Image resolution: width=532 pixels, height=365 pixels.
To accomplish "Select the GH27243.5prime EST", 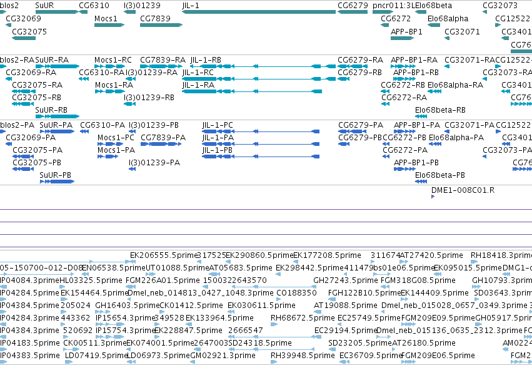I will pyautogui.click(x=345, y=280).
